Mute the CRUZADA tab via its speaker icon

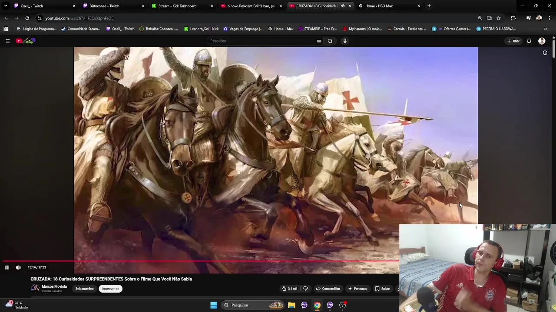click(x=343, y=6)
